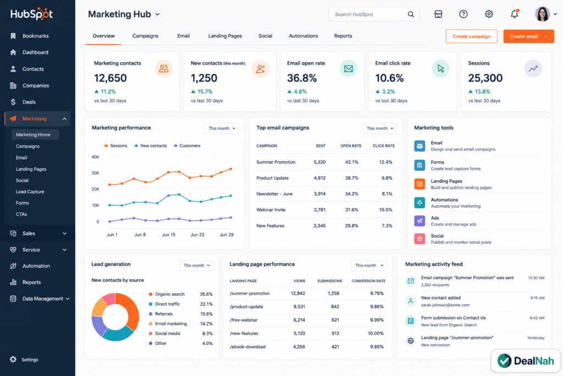This screenshot has width=563, height=376.
Task: Open Contacts in the sidebar
Action: coord(33,69)
